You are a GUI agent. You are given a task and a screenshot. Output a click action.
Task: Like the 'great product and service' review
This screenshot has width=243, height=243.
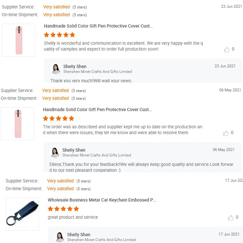click(x=231, y=218)
